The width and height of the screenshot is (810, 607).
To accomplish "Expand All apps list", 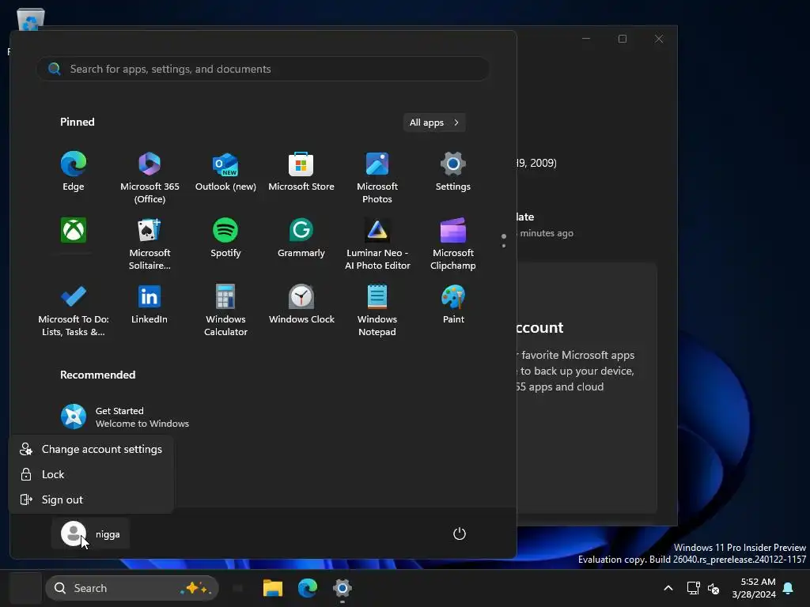I will (x=434, y=123).
